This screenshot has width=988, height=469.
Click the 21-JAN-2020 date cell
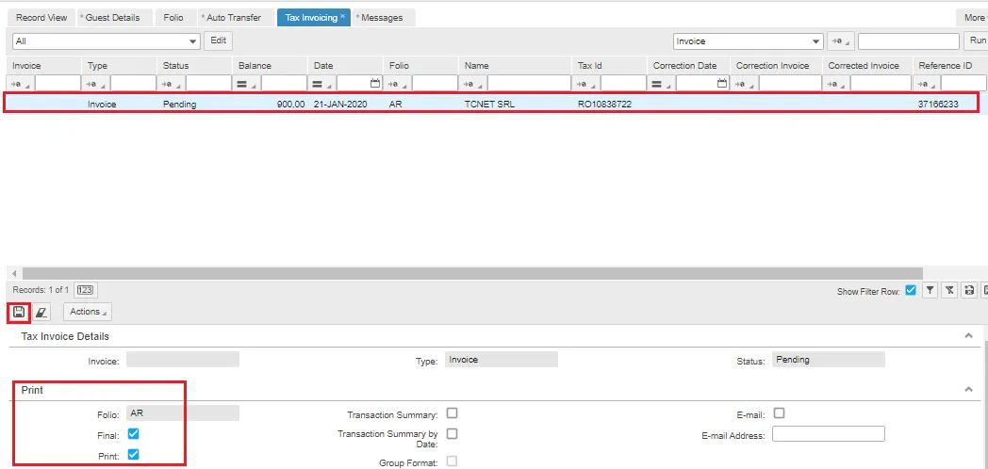click(340, 105)
